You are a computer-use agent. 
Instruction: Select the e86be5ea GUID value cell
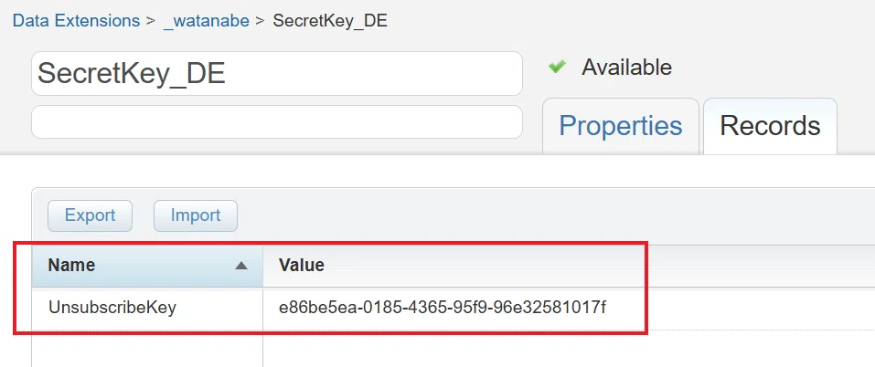tap(569, 308)
